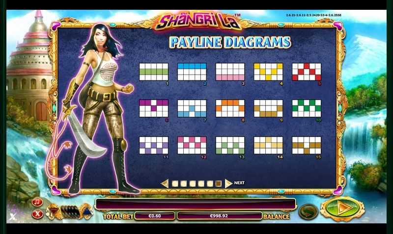Click payline 1 green diagram
393x234 pixels.
click(154, 72)
